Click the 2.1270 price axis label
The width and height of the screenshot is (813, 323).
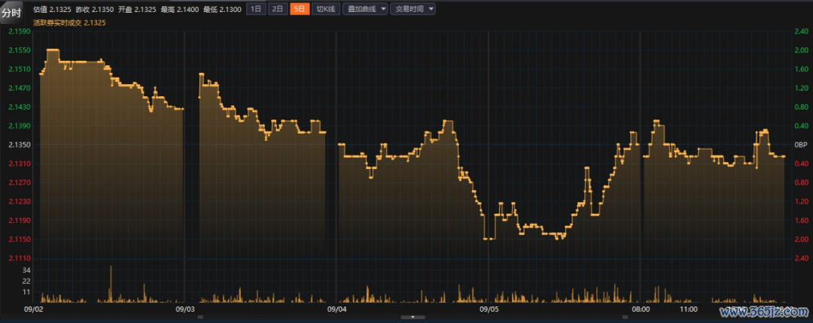[x=20, y=183]
